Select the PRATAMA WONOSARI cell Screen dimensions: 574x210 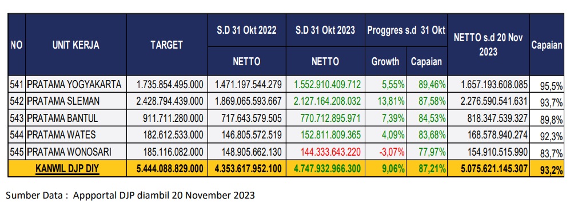point(76,152)
